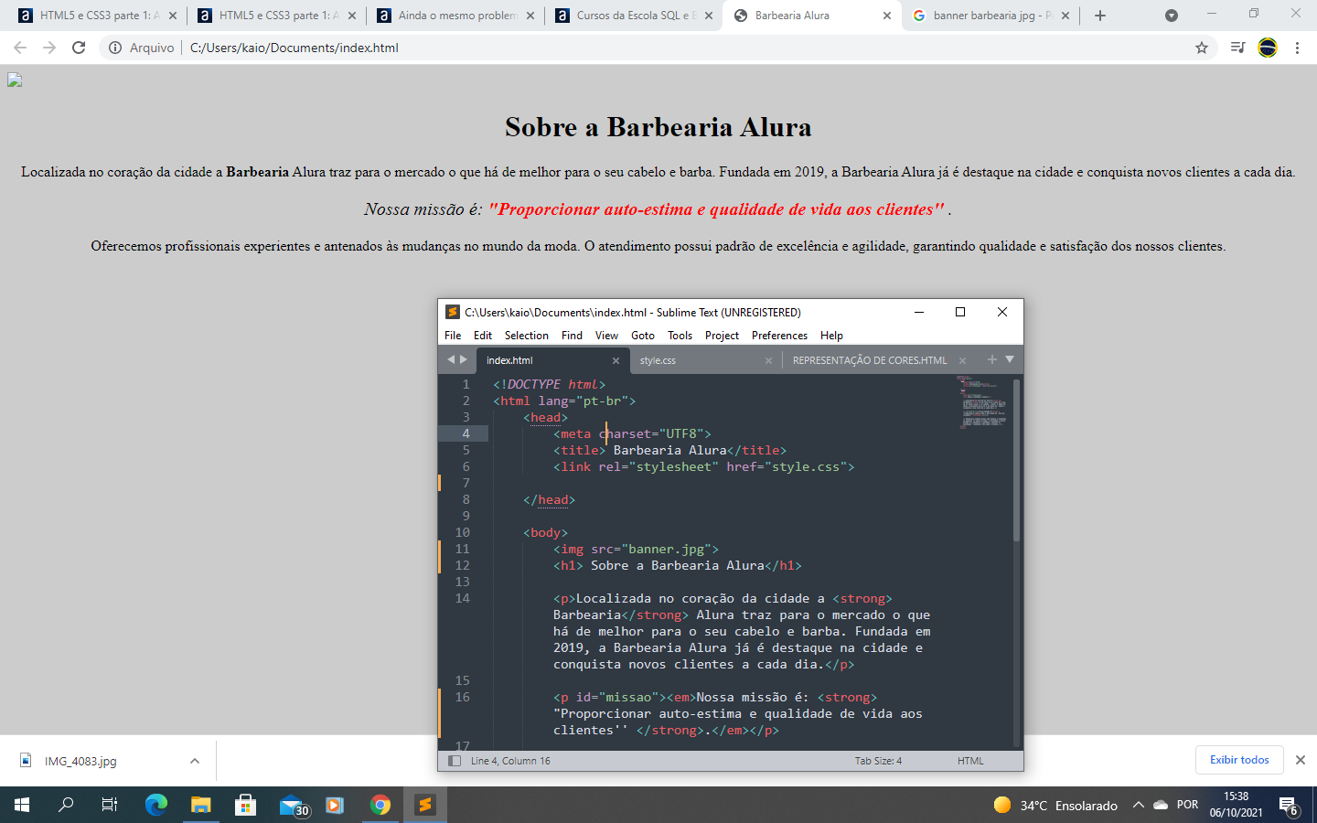This screenshot has width=1317, height=823.
Task: Launch Microsoft Edge from taskbar
Action: (156, 805)
